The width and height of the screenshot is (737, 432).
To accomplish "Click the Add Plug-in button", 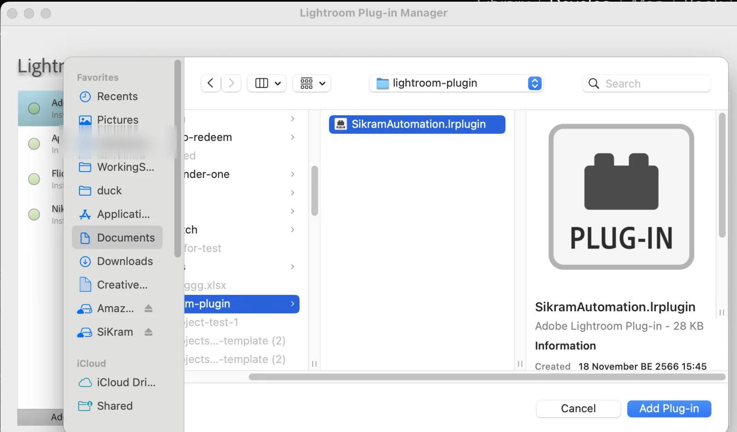I will tap(669, 408).
